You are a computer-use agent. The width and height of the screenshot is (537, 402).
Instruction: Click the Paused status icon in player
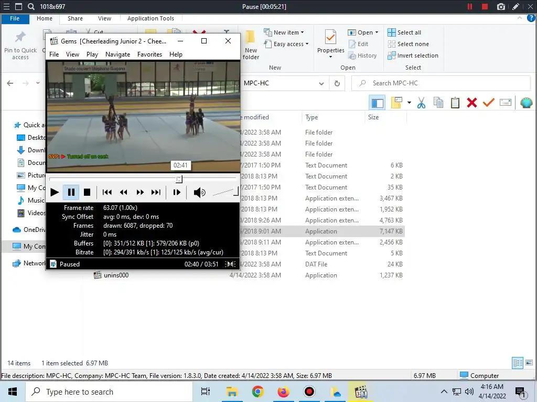53,264
